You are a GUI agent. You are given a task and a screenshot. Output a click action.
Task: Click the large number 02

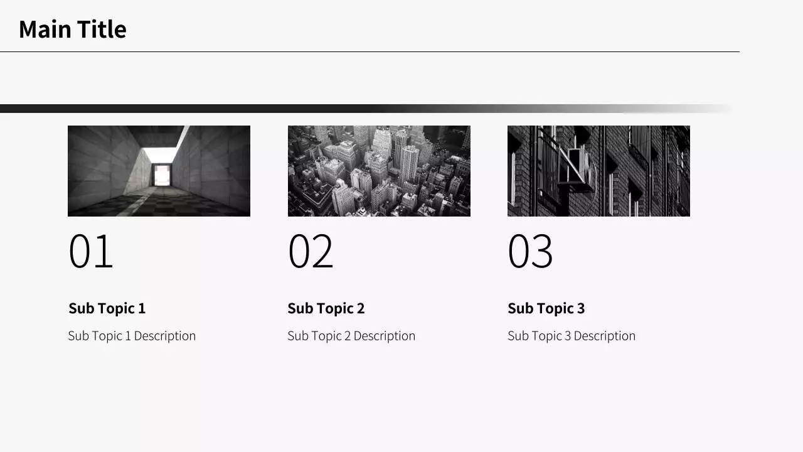(311, 252)
